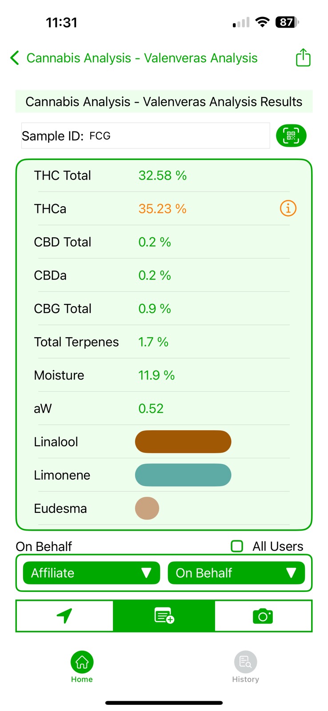This screenshot has height=711, width=328.
Task: Click the Affiliate dropdown arrow
Action: coord(146,573)
